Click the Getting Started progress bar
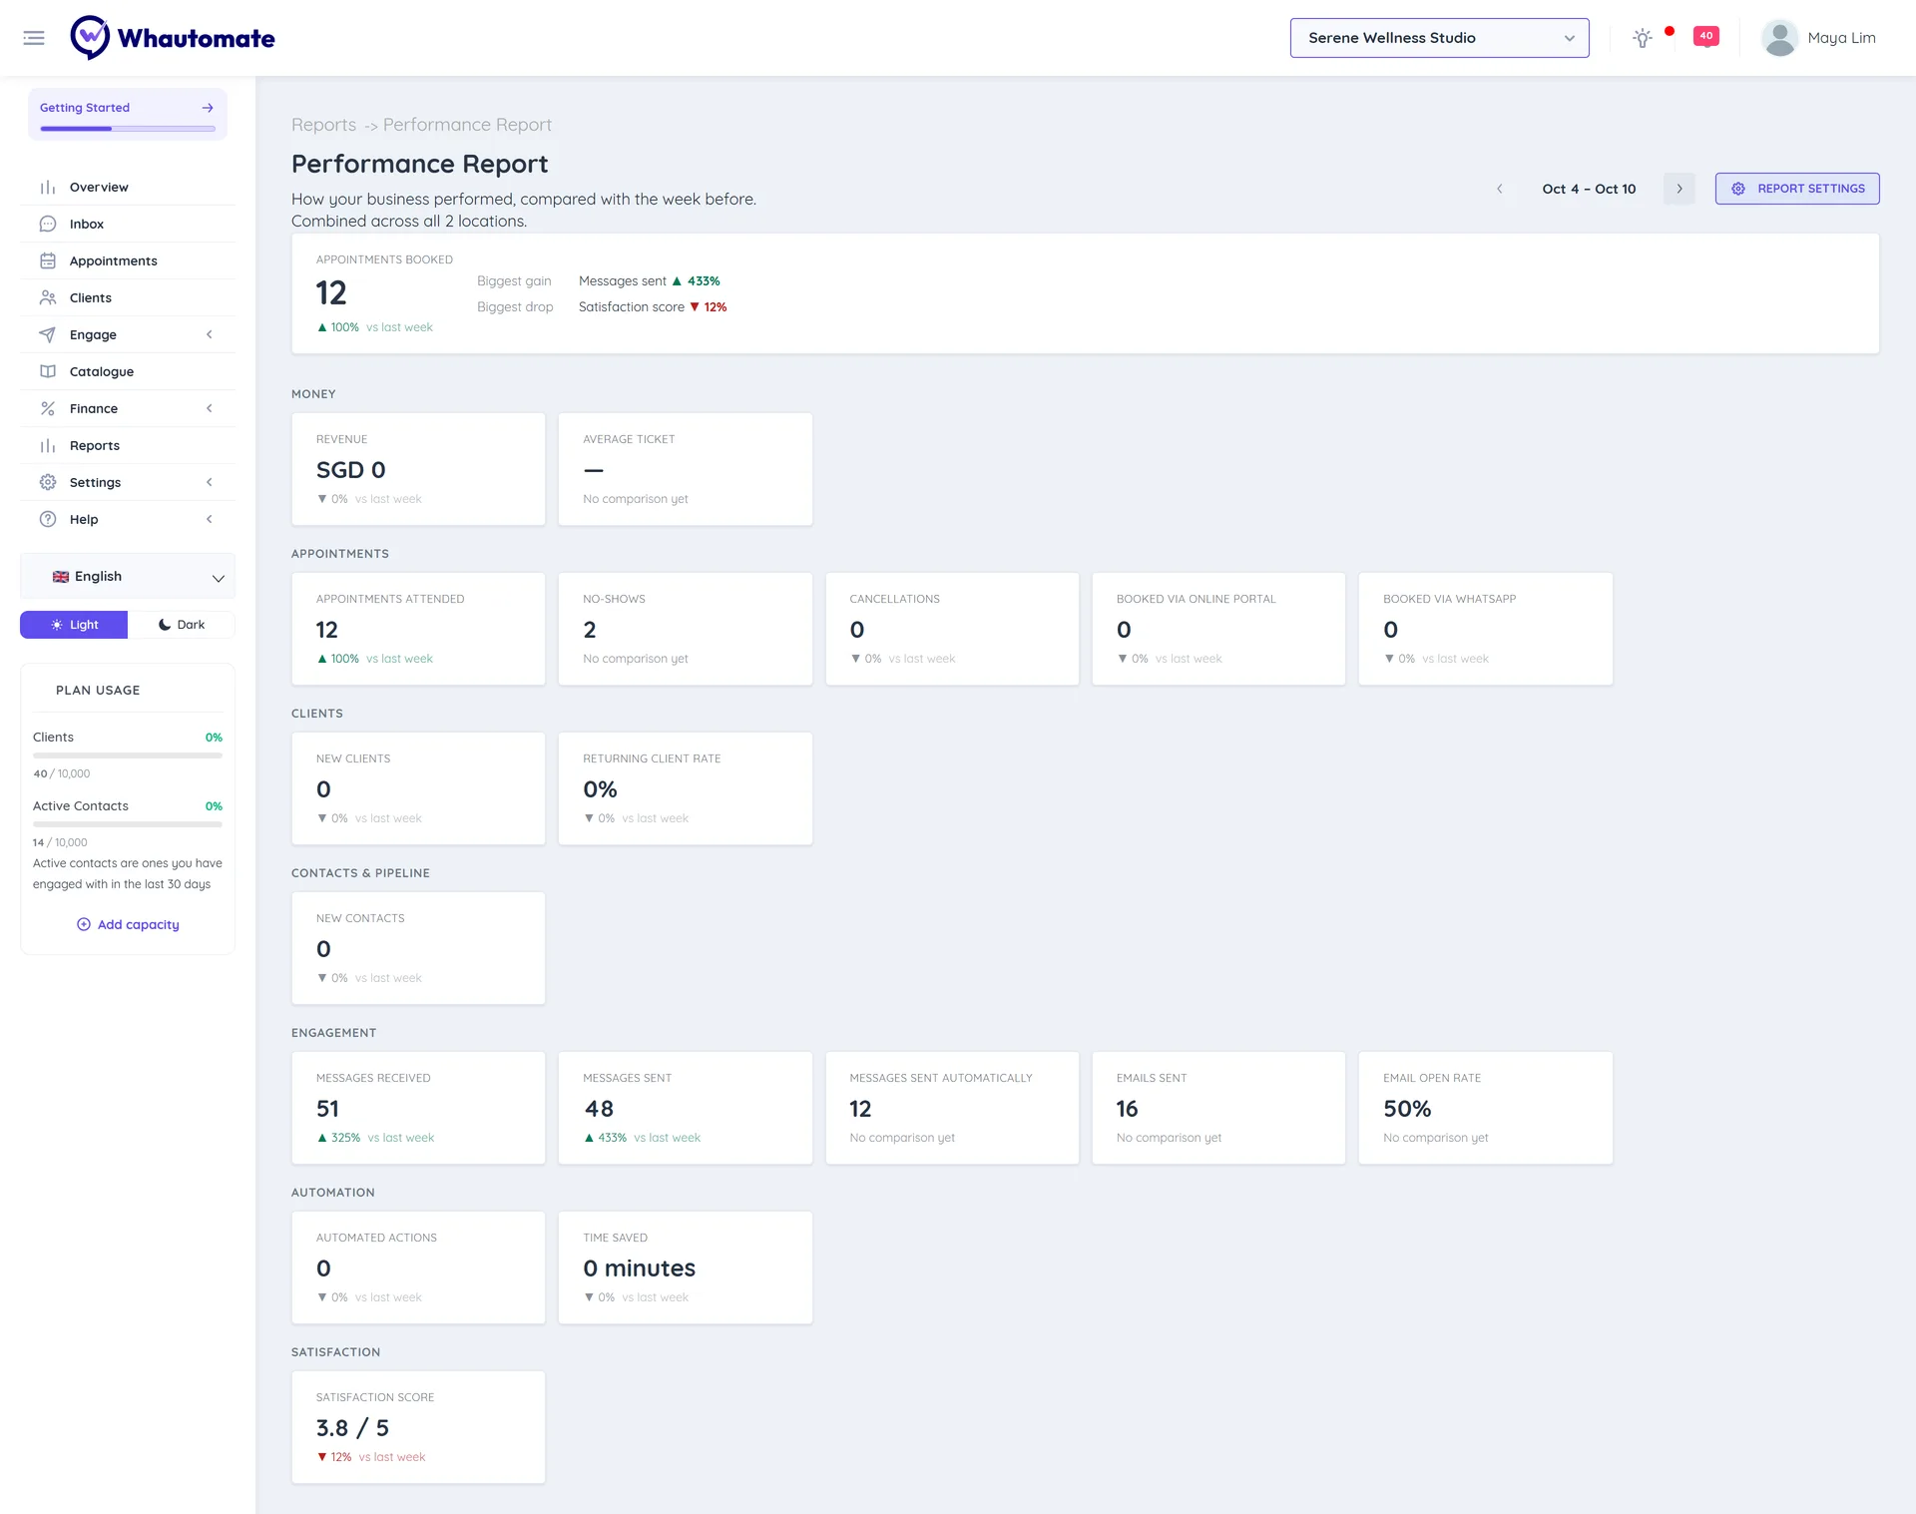Viewport: 1916px width, 1514px height. (128, 129)
